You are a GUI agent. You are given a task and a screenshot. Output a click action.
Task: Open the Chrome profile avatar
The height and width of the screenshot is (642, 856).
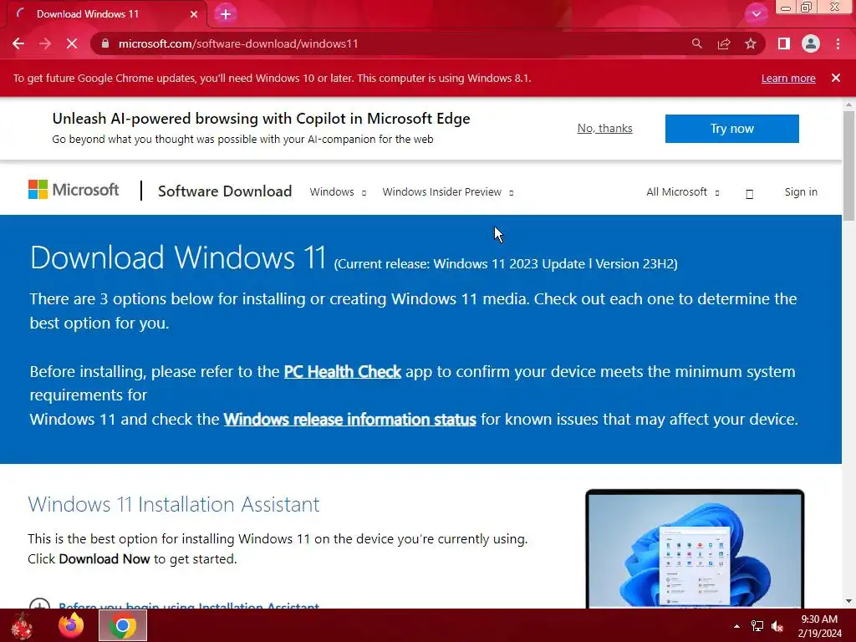811,43
